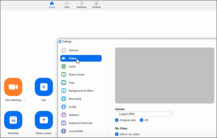Click the blue Join plus icon

(44, 87)
